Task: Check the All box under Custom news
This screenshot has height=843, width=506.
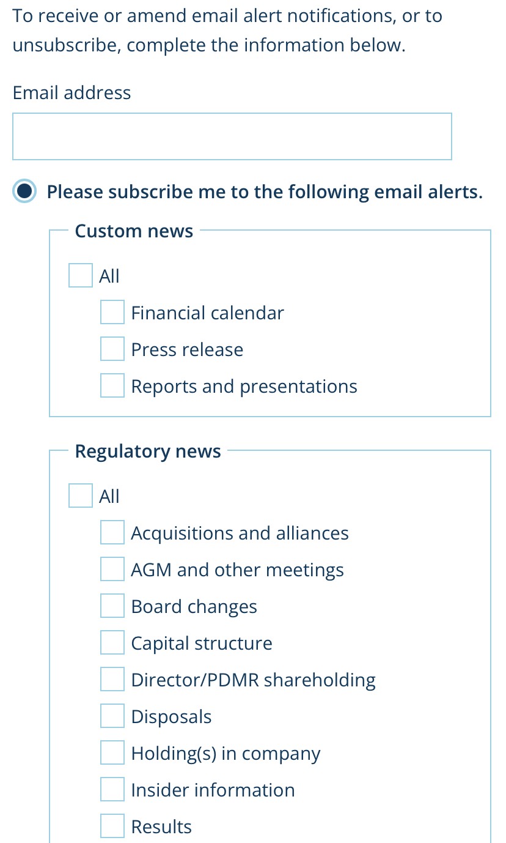Action: (x=81, y=276)
